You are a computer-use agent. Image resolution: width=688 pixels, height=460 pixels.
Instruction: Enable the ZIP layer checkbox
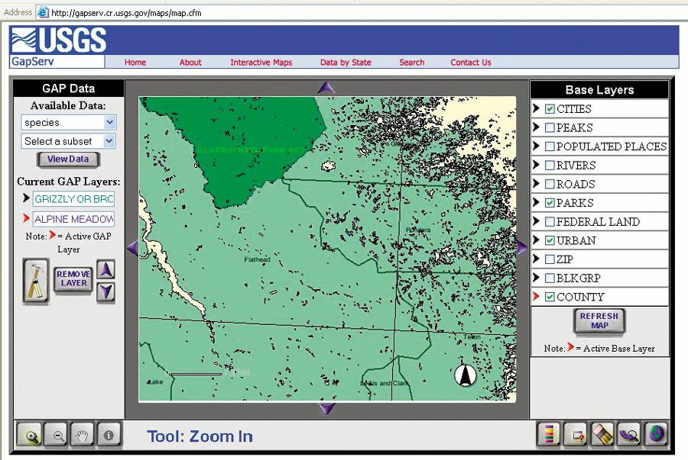tap(550, 259)
